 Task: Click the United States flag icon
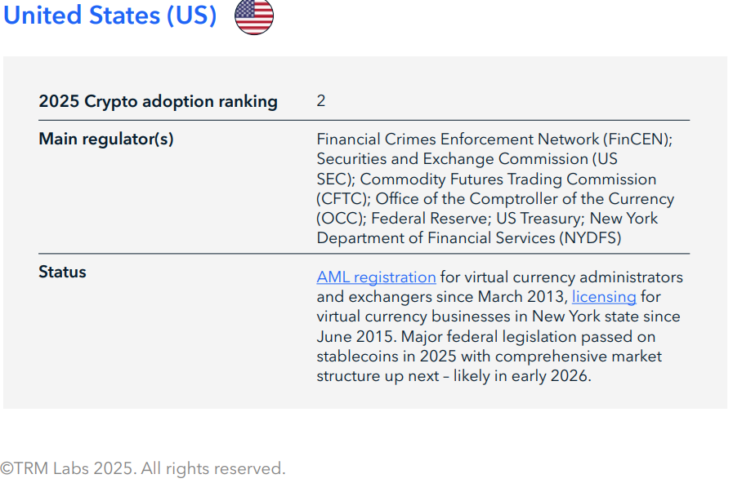pyautogui.click(x=254, y=16)
